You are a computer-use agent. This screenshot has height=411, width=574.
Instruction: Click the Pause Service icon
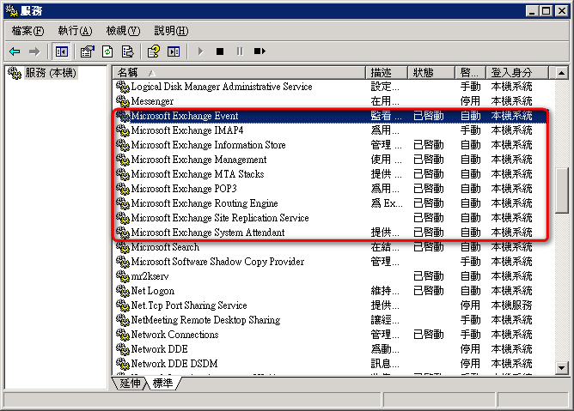point(240,51)
